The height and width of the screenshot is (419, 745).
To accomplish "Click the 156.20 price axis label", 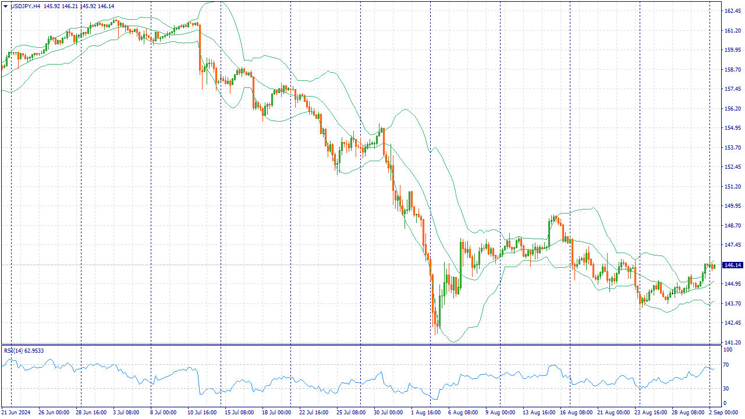I will [732, 108].
